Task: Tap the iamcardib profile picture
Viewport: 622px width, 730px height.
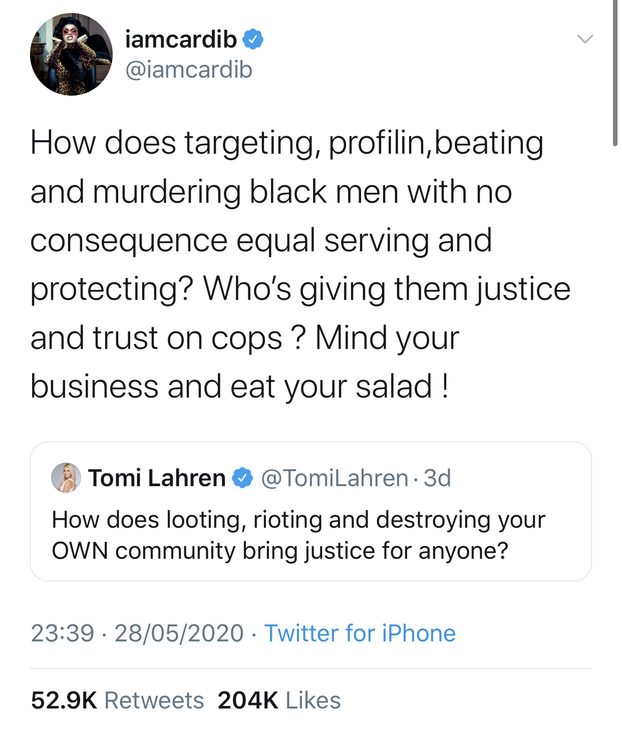Action: 71,55
